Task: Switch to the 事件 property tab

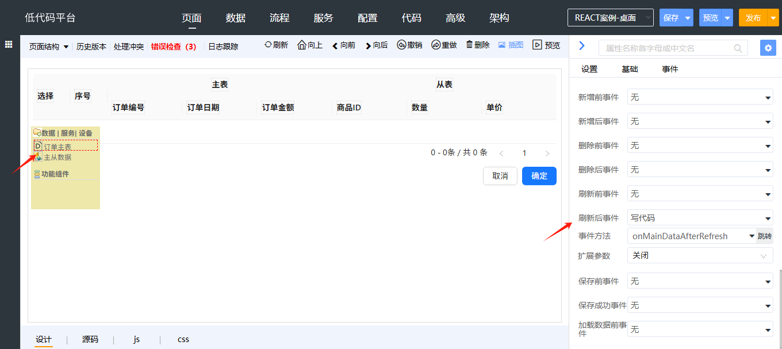Action: pos(670,69)
